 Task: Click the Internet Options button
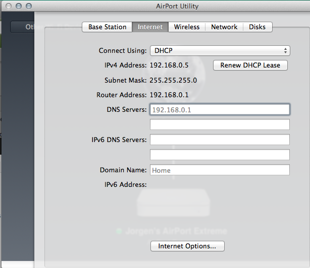pos(187,246)
